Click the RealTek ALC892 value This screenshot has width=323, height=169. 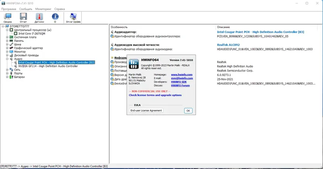[x=228, y=45]
